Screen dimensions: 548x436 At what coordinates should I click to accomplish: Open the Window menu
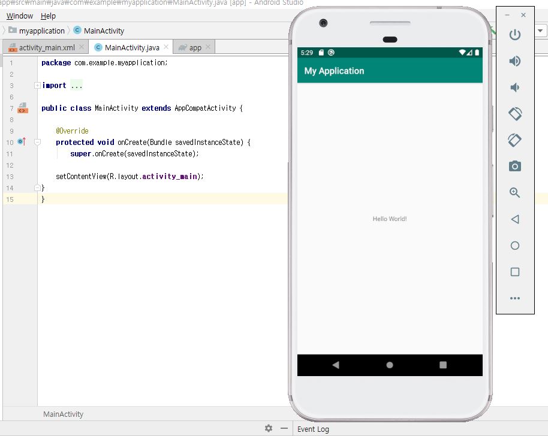click(x=20, y=16)
